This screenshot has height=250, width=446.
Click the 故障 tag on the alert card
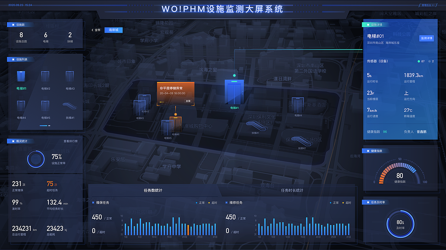point(188,101)
